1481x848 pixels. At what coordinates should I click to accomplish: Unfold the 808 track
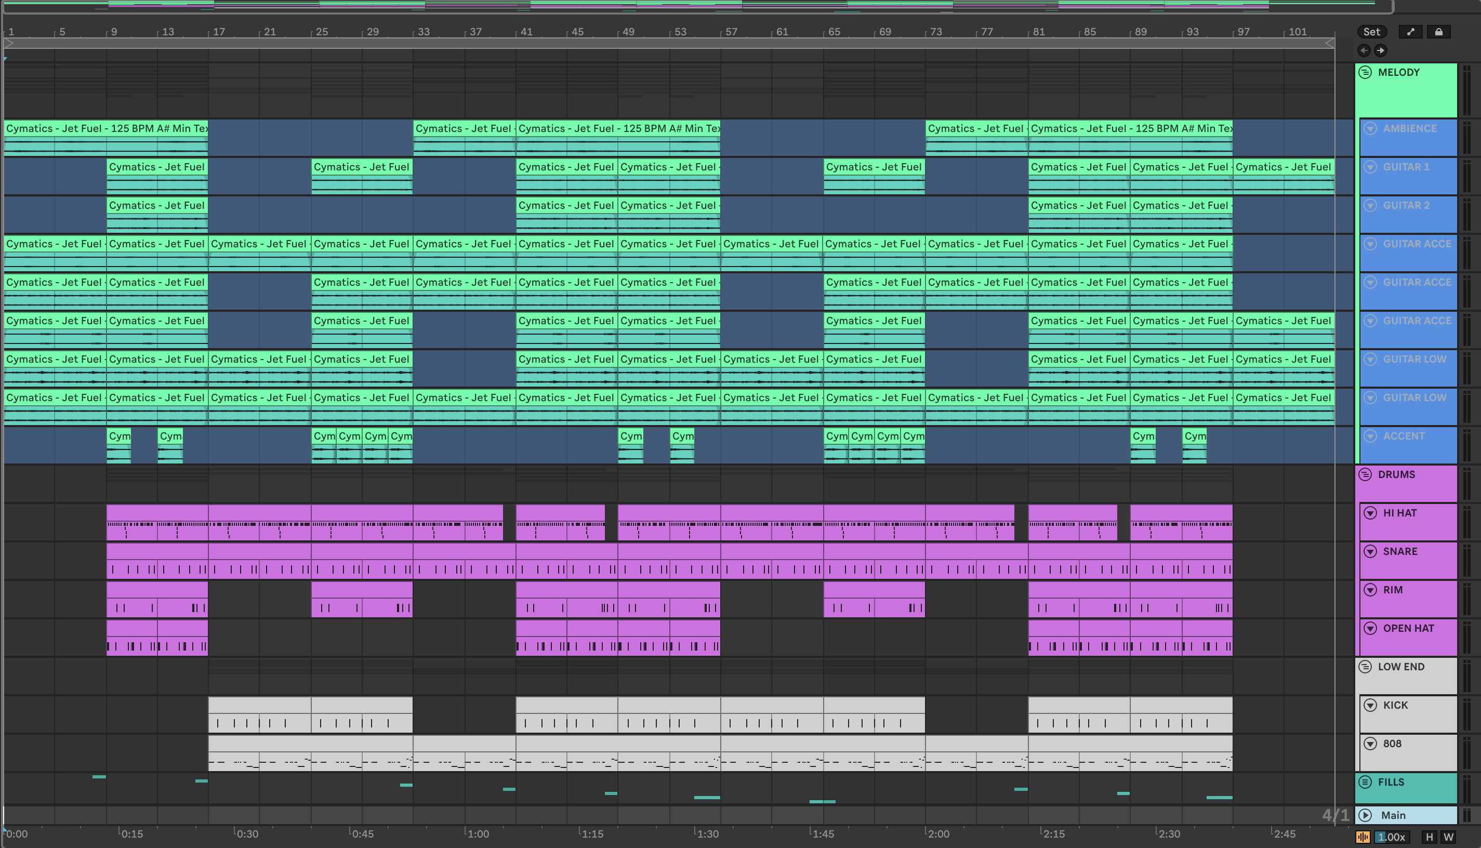(x=1370, y=744)
